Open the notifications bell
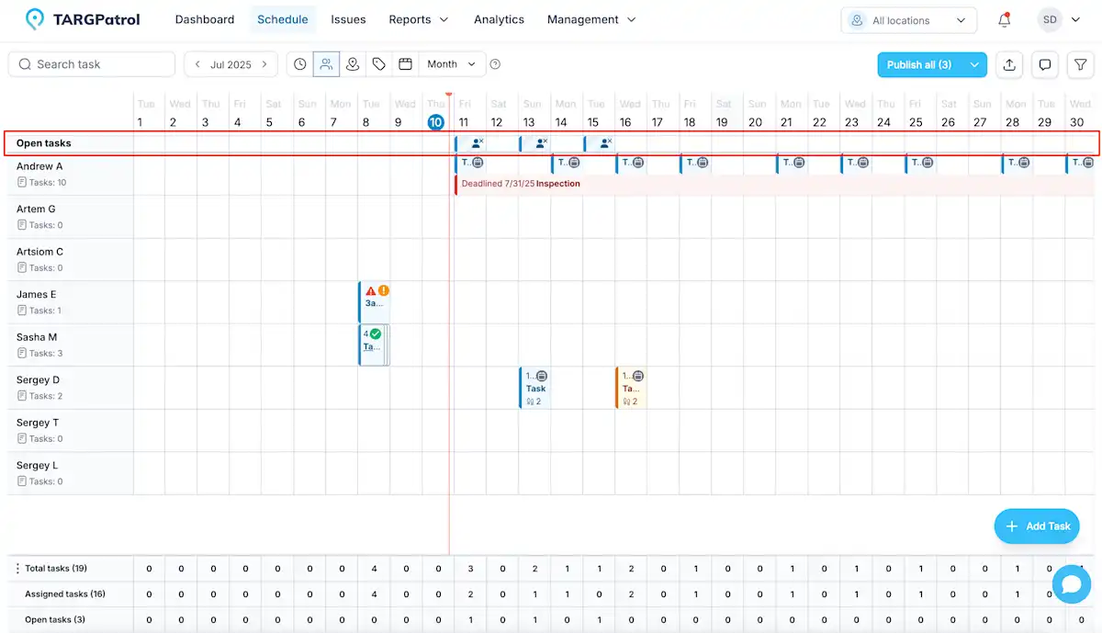The image size is (1102, 633). coord(1004,19)
